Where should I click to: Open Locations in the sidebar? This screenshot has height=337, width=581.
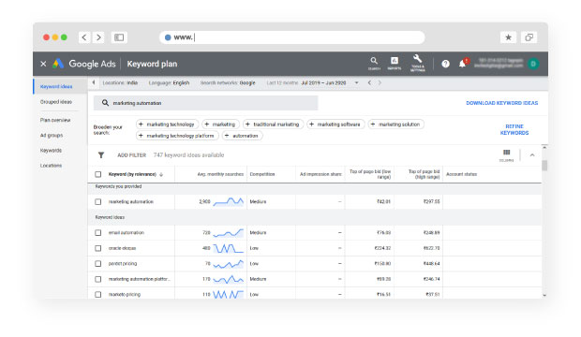coord(52,166)
